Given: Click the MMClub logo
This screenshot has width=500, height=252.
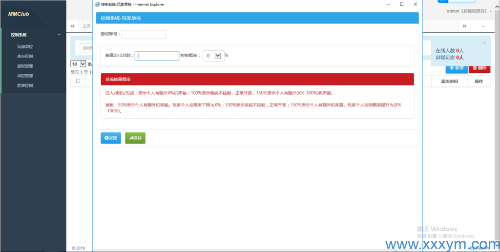Looking at the screenshot, I should pyautogui.click(x=19, y=14).
